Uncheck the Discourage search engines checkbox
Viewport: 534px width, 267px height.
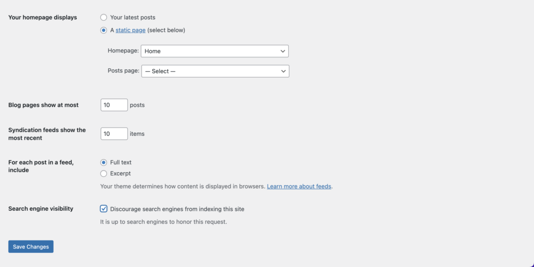104,209
